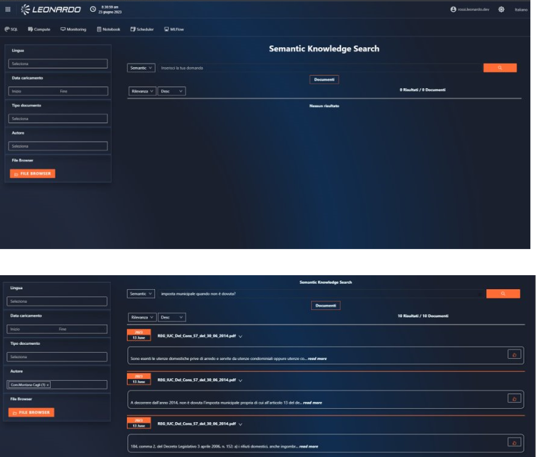Open Rilevanza sort dropdown above 'Nessun risultato'
The height and width of the screenshot is (457, 537).
142,91
